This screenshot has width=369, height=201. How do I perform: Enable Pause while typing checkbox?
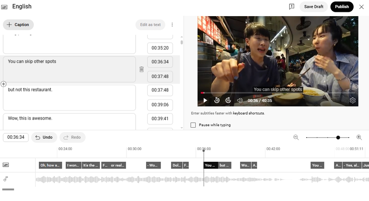coord(193,125)
